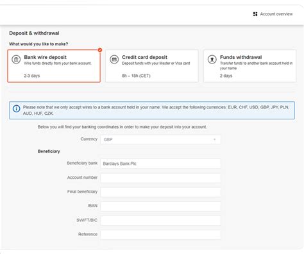Click 'Wire funds directly from your bank account' text
This screenshot has width=304, height=254.
point(58,63)
